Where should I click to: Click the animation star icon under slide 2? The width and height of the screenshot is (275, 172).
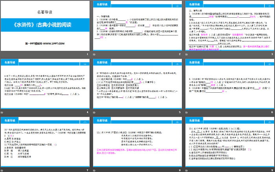click(x=94, y=54)
